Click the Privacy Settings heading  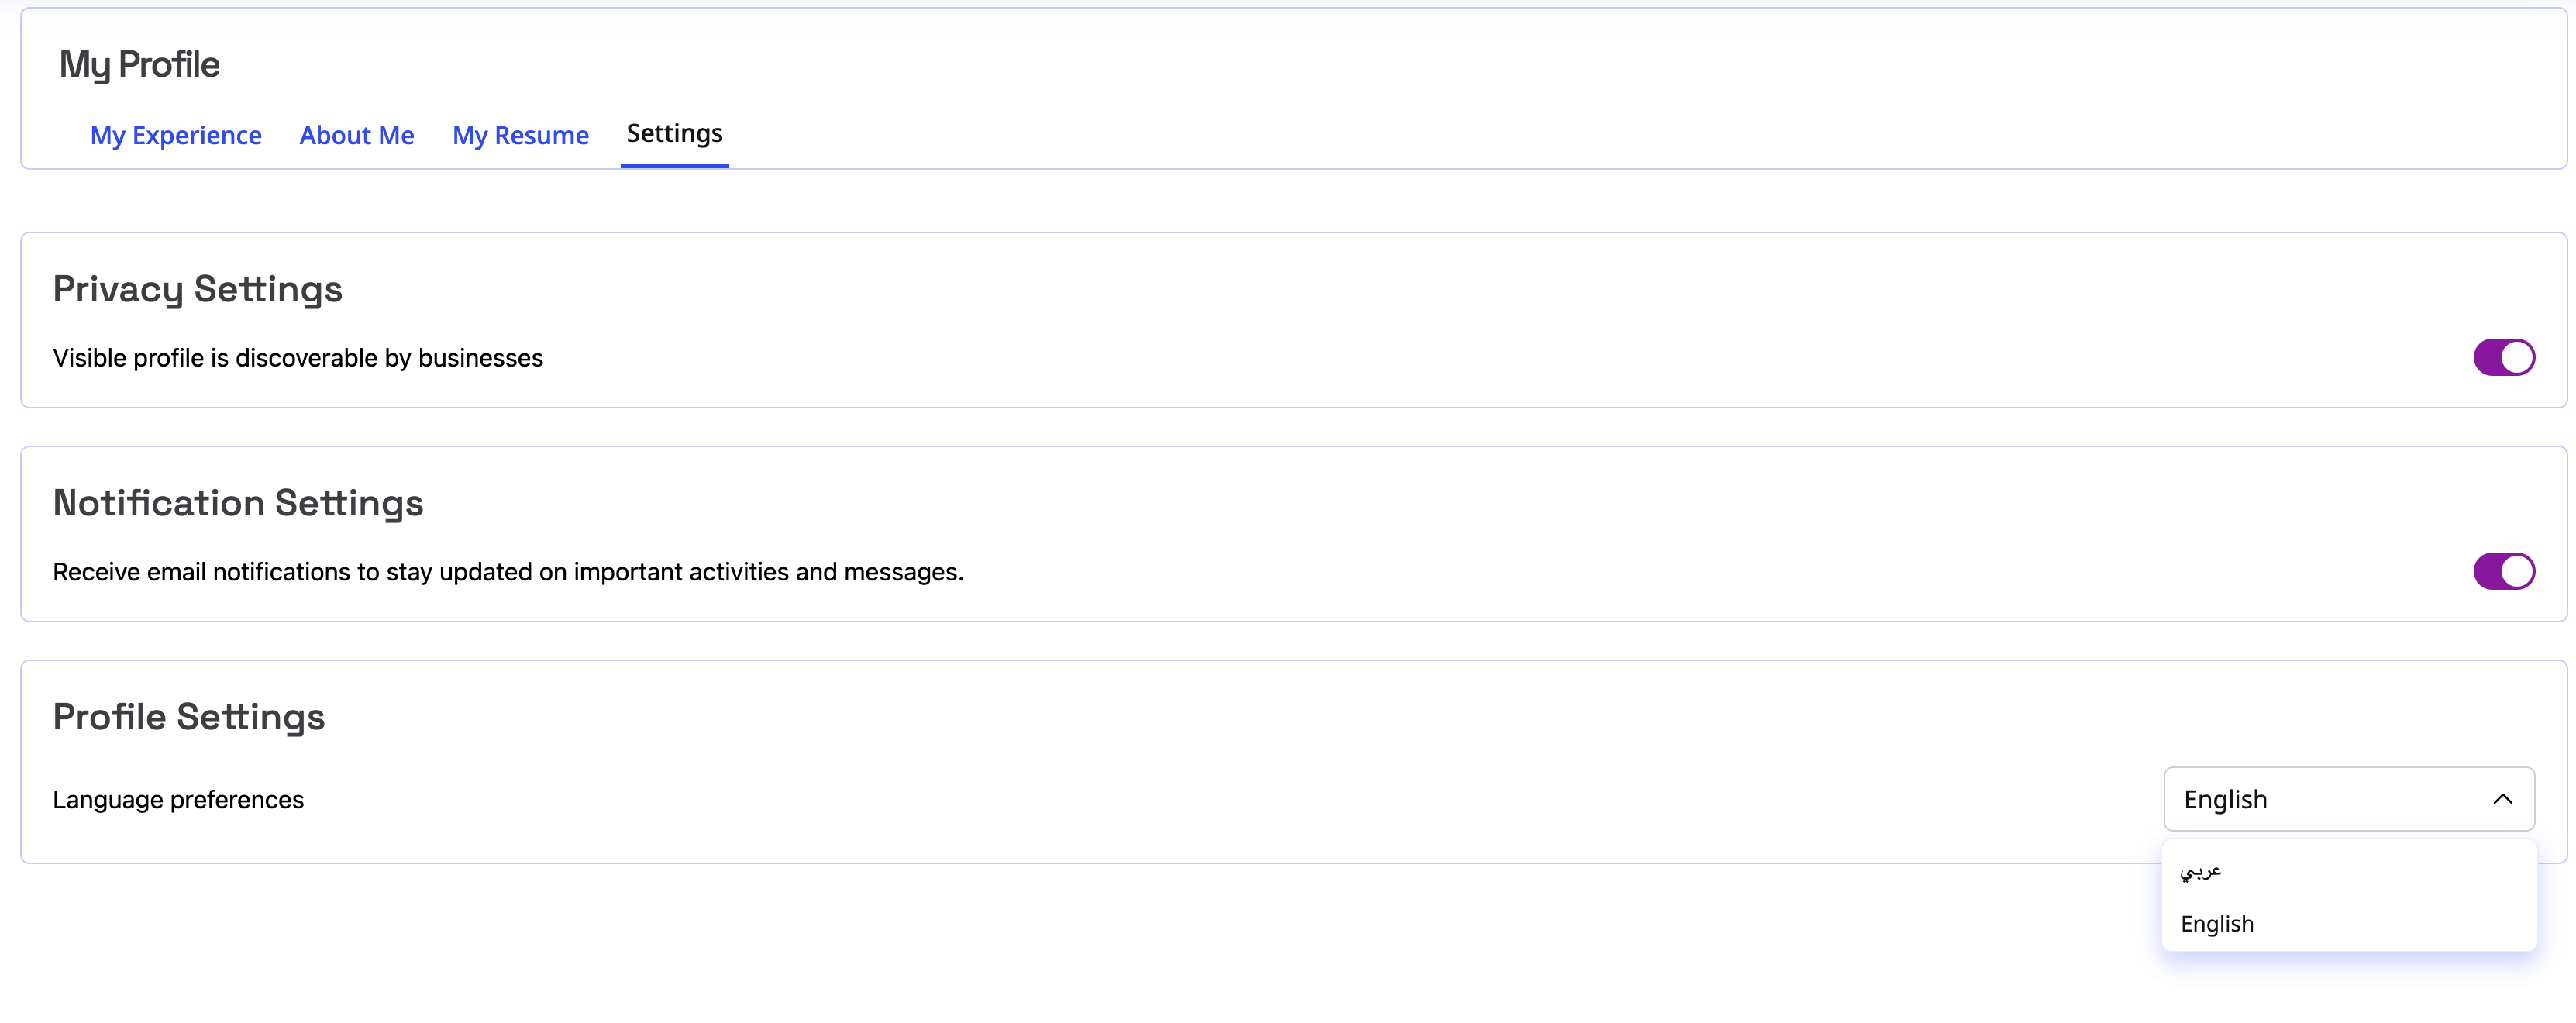[197, 289]
